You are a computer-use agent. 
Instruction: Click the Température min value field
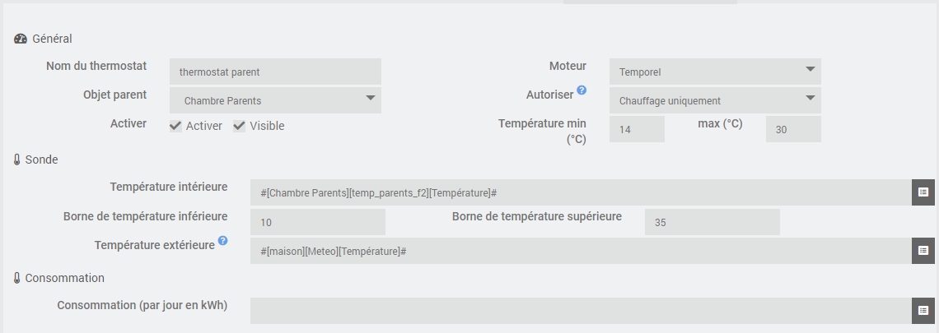(x=637, y=129)
